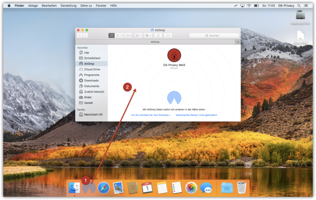
Task: Open Downloads in sidebar
Action: click(x=92, y=81)
